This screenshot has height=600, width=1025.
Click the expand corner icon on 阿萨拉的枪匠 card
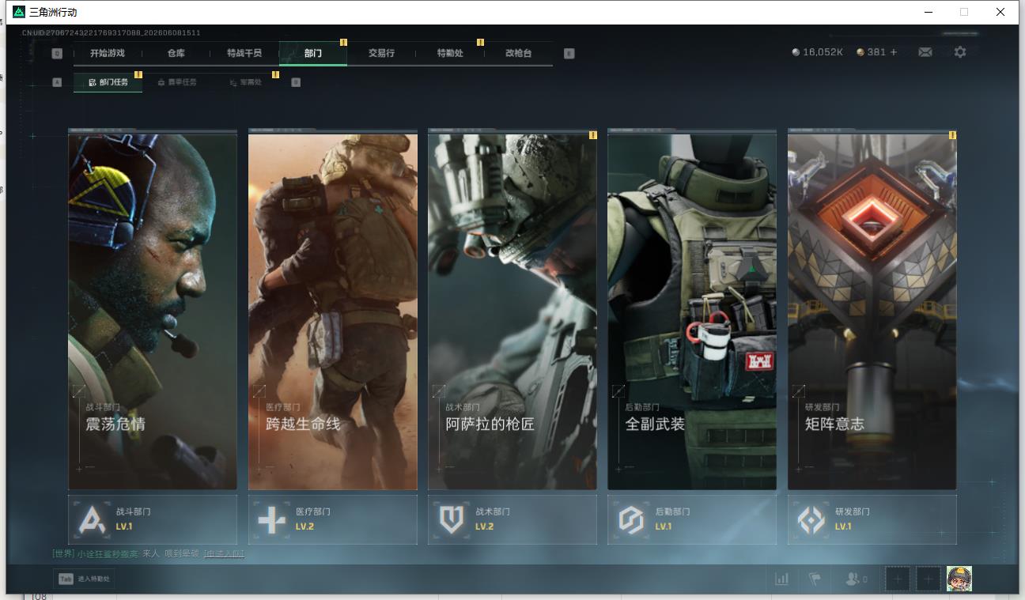[439, 391]
